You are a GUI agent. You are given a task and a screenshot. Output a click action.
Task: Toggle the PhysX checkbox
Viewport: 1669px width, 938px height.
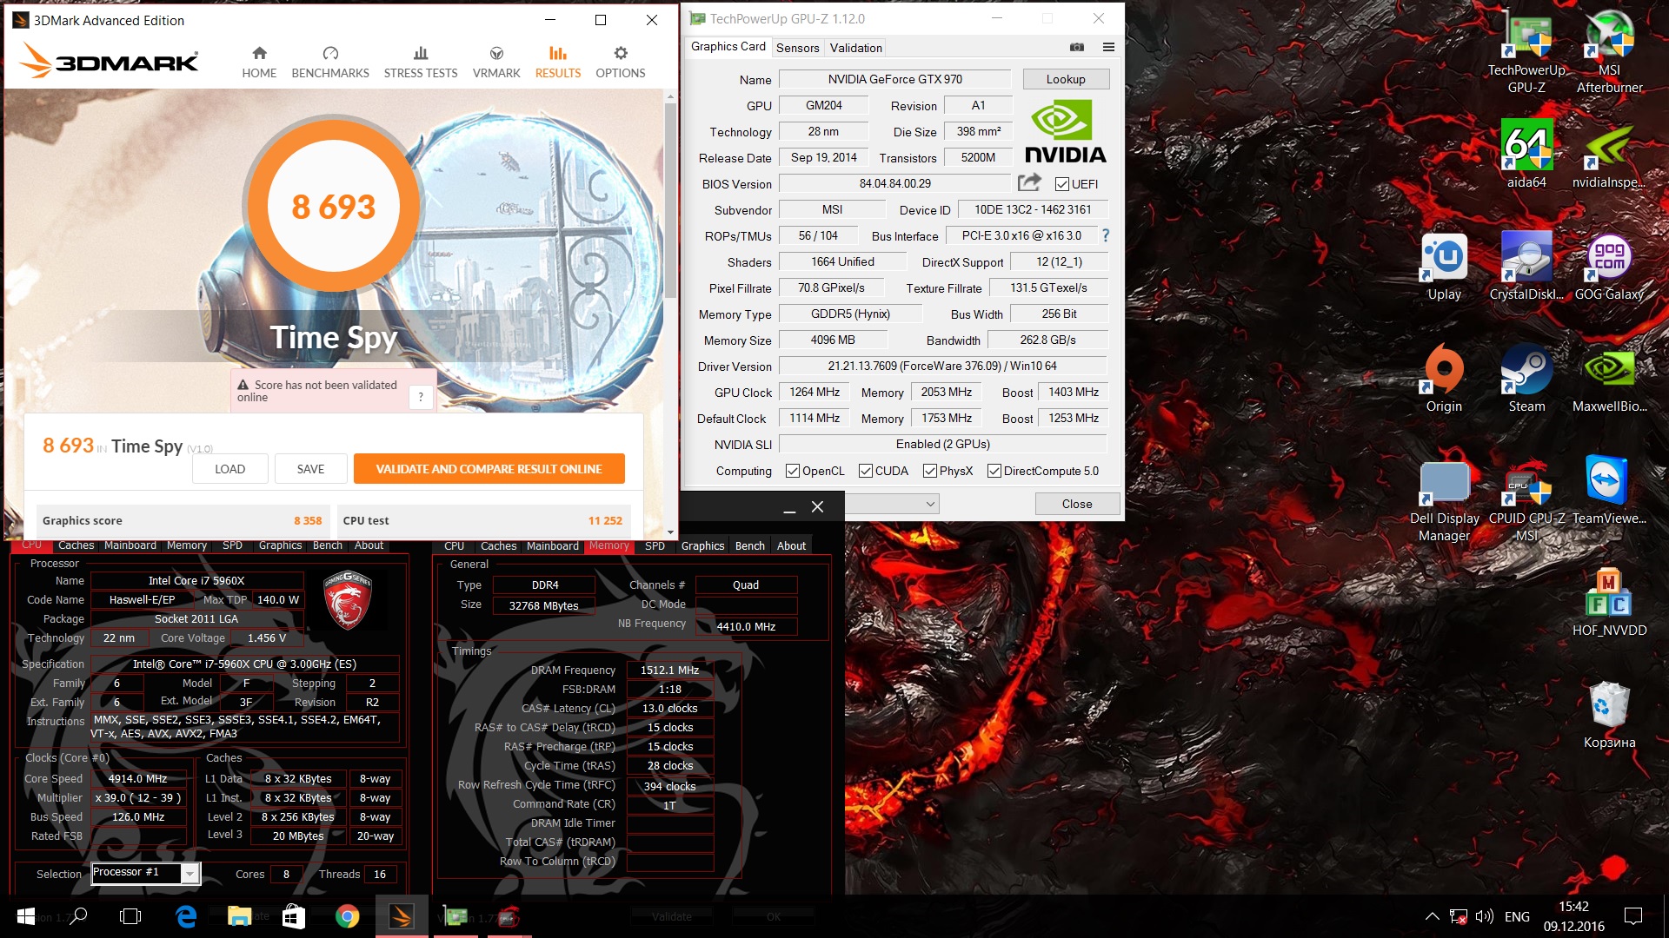[x=930, y=471]
